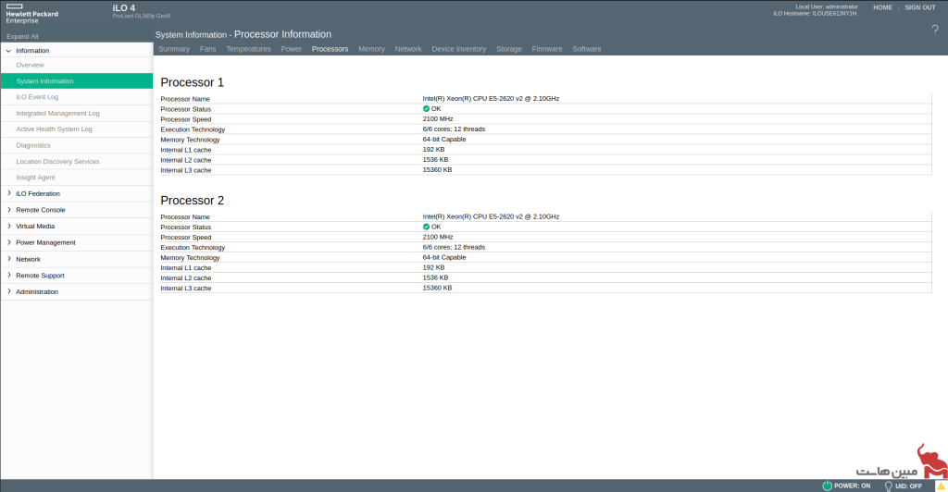Click Processor 1 L2 cache 1536 KB value

(x=435, y=160)
